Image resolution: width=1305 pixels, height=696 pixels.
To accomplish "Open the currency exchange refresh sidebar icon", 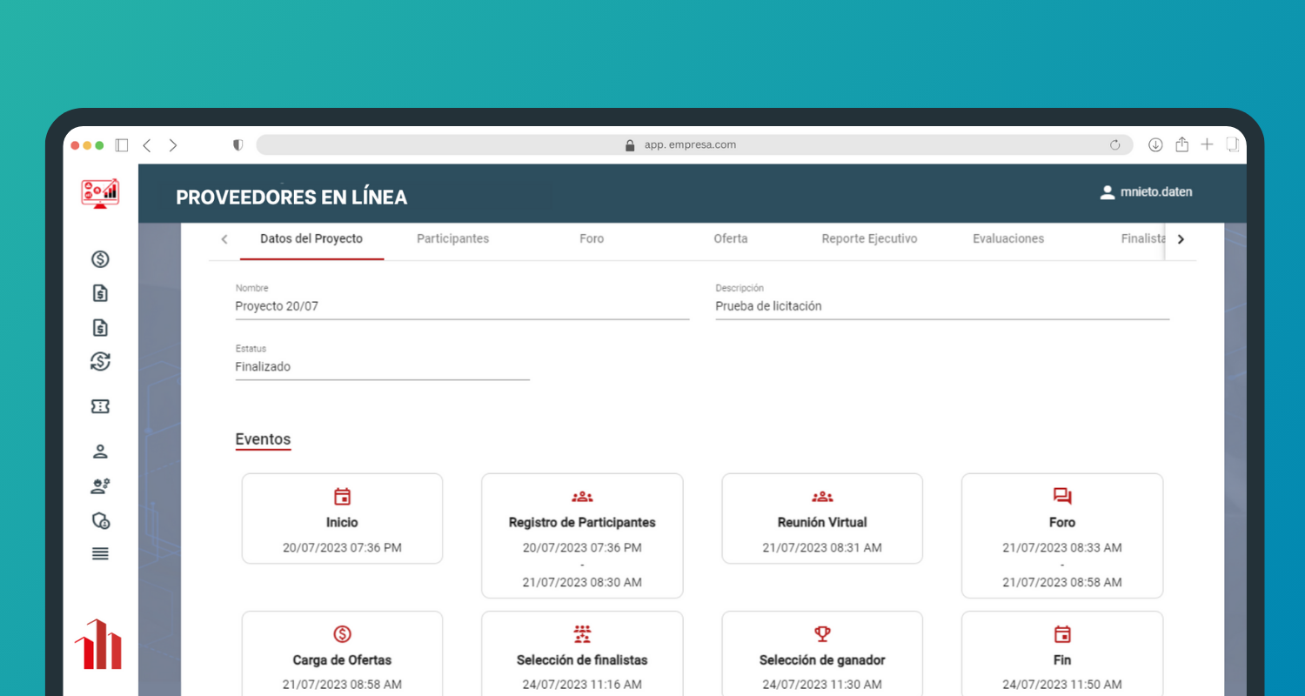I will 100,361.
